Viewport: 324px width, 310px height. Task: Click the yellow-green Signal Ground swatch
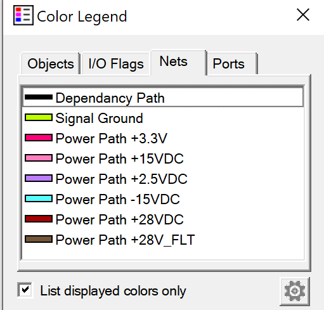[x=39, y=117]
